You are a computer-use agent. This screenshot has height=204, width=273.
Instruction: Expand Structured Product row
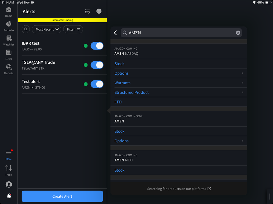click(x=179, y=92)
